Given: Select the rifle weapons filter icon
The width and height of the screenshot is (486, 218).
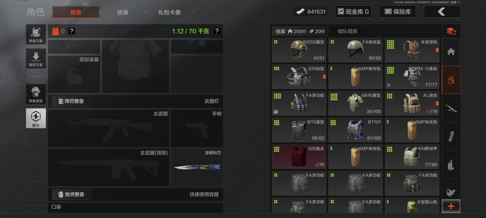Looking at the screenshot, I should [451, 108].
